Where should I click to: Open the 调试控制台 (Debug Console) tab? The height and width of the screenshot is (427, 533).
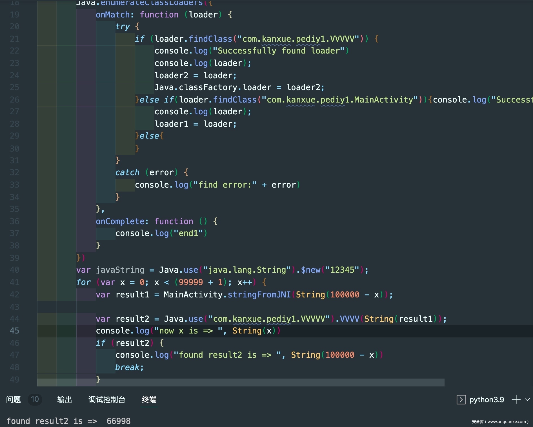(x=107, y=399)
